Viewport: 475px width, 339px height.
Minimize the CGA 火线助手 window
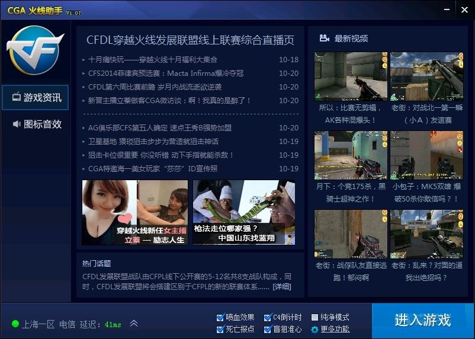[447, 9]
